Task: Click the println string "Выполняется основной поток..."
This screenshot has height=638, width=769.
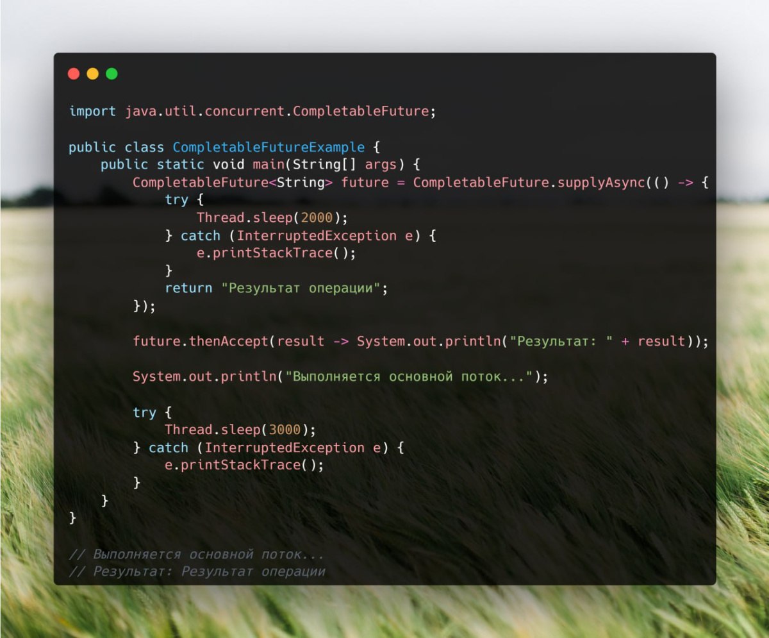Action: (x=409, y=377)
